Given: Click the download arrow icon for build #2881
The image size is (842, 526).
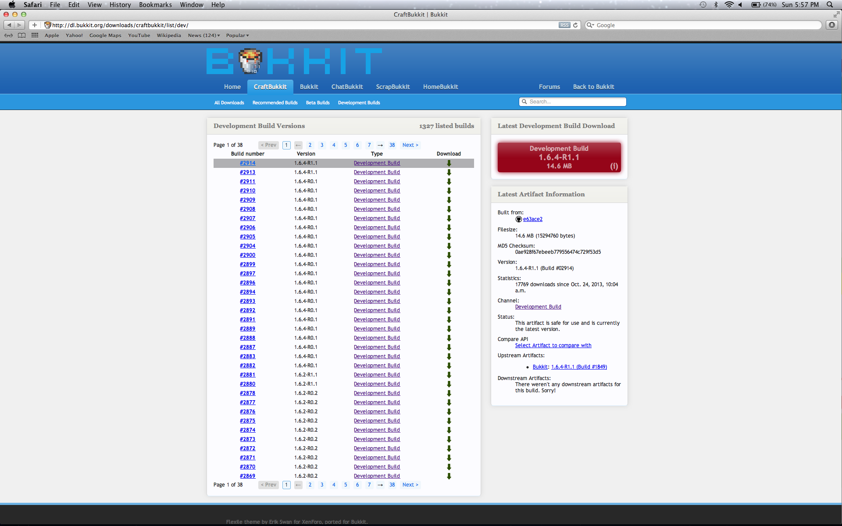Looking at the screenshot, I should click(449, 374).
